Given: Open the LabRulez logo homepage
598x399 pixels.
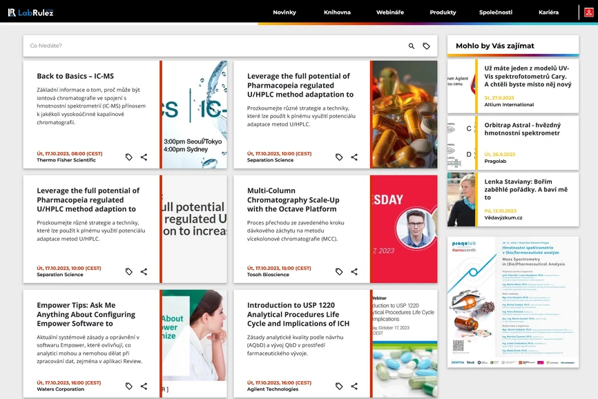Looking at the screenshot, I should point(30,12).
